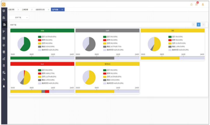The width and height of the screenshot is (210, 125).
Task: Click yellow legend text 11.67h in kss3 card
Action: point(49,77)
